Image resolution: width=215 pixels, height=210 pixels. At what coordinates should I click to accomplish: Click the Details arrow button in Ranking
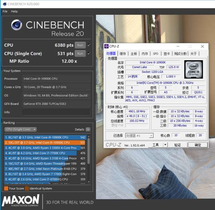pyautogui.click(x=88, y=129)
